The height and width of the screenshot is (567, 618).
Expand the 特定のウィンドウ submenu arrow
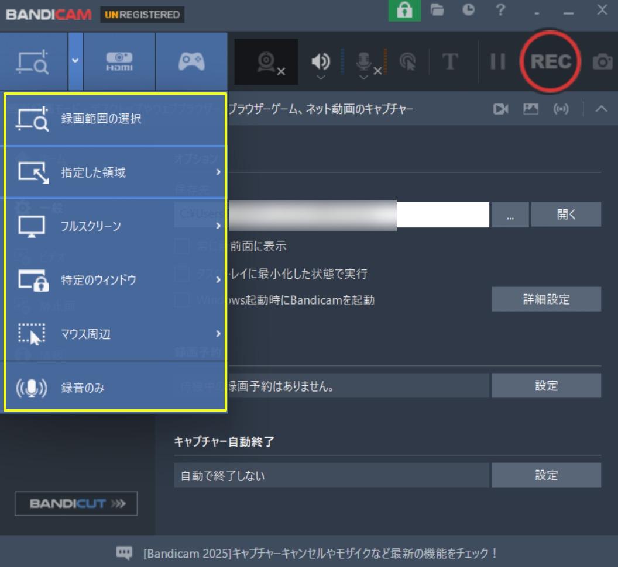(x=218, y=280)
